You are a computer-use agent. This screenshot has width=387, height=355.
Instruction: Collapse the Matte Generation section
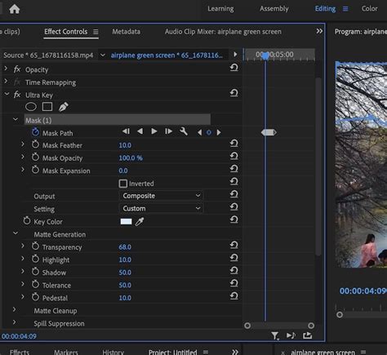click(x=16, y=233)
